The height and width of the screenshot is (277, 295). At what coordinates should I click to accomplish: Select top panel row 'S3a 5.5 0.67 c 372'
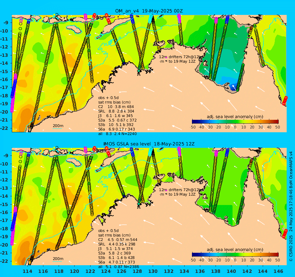pos(117,120)
